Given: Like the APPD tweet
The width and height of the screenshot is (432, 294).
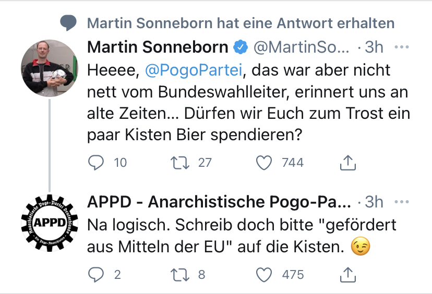Looking at the screenshot, I should click(265, 274).
